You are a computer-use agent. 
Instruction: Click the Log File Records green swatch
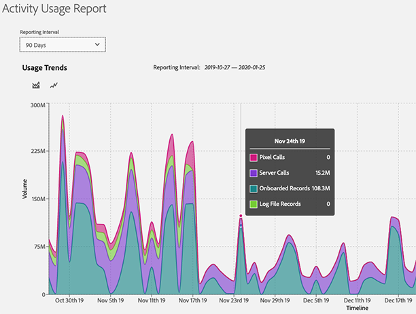(x=254, y=204)
